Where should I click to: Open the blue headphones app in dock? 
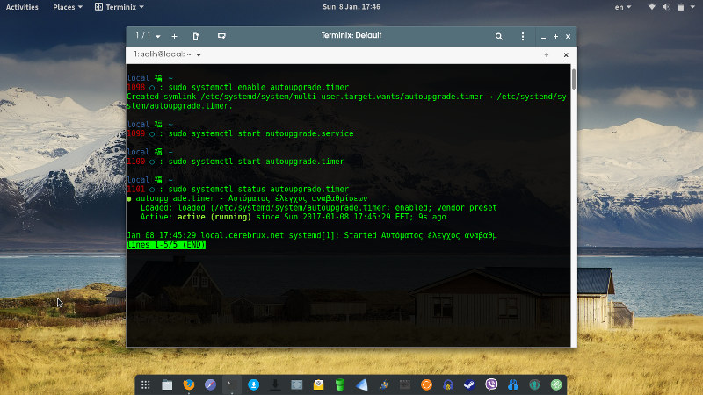448,384
